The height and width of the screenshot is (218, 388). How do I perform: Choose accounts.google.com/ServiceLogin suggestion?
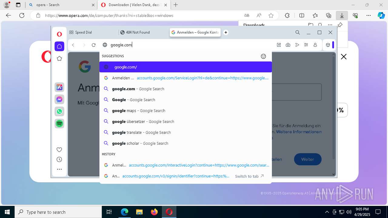click(186, 78)
